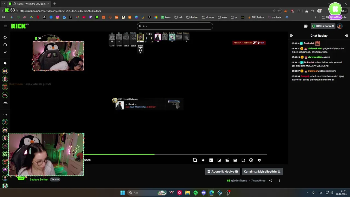350x197 pixels.
Task: Open the Home icon in the left sidebar
Action: point(5,37)
